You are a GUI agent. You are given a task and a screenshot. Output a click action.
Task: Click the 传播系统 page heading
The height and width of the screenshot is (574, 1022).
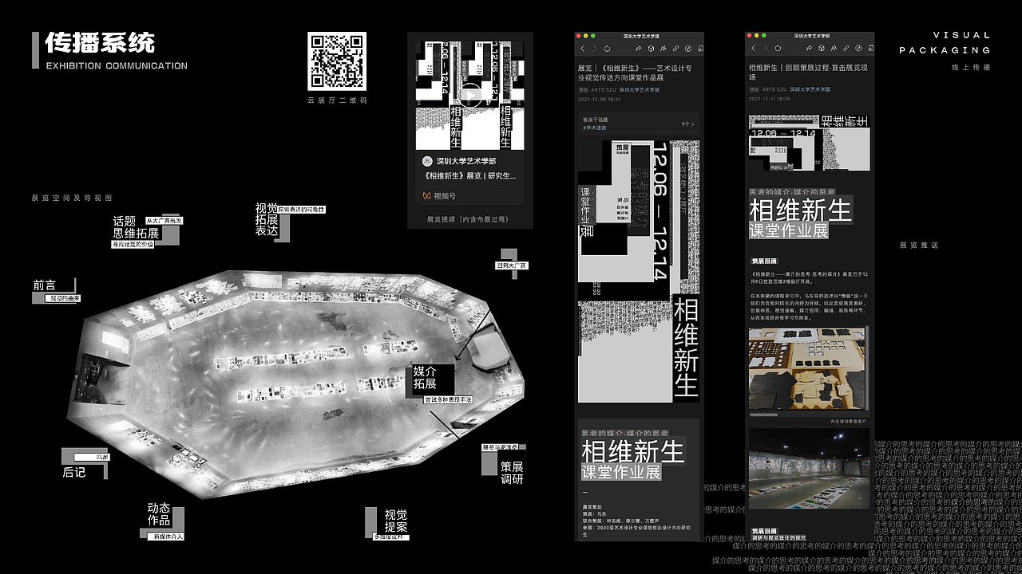point(100,42)
